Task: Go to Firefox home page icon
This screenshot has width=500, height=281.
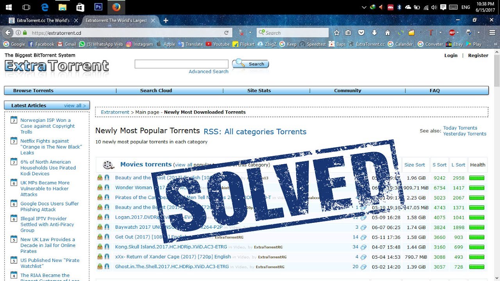Action: pos(387,33)
